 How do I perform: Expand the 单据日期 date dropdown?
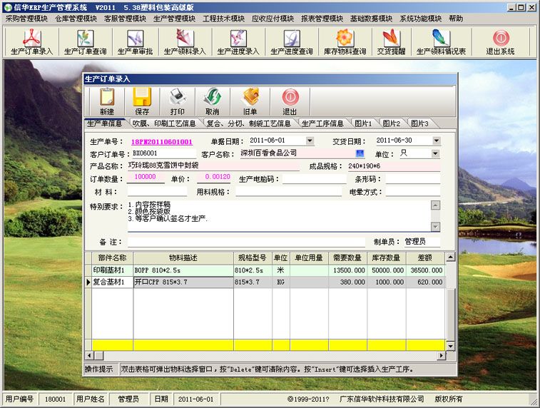(x=310, y=141)
